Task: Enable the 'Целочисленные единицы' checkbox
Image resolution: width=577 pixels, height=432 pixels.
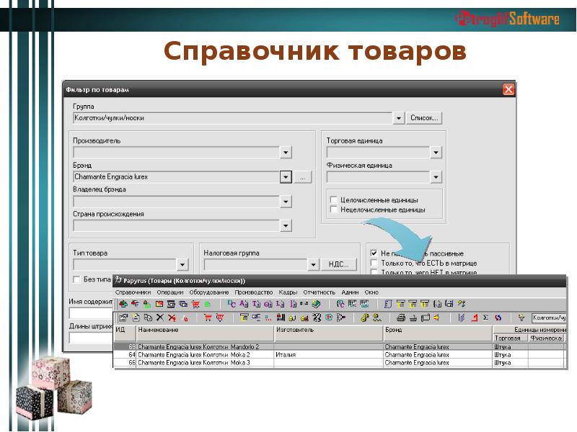Action: 333,199
